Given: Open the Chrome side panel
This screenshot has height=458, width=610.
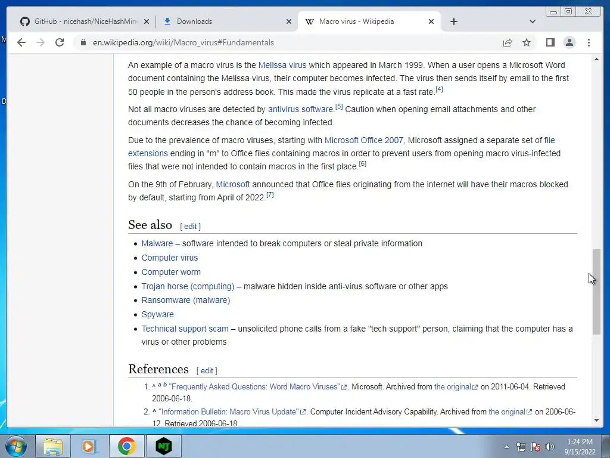Looking at the screenshot, I should pyautogui.click(x=550, y=42).
